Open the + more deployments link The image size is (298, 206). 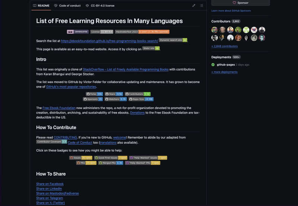pos(225,72)
